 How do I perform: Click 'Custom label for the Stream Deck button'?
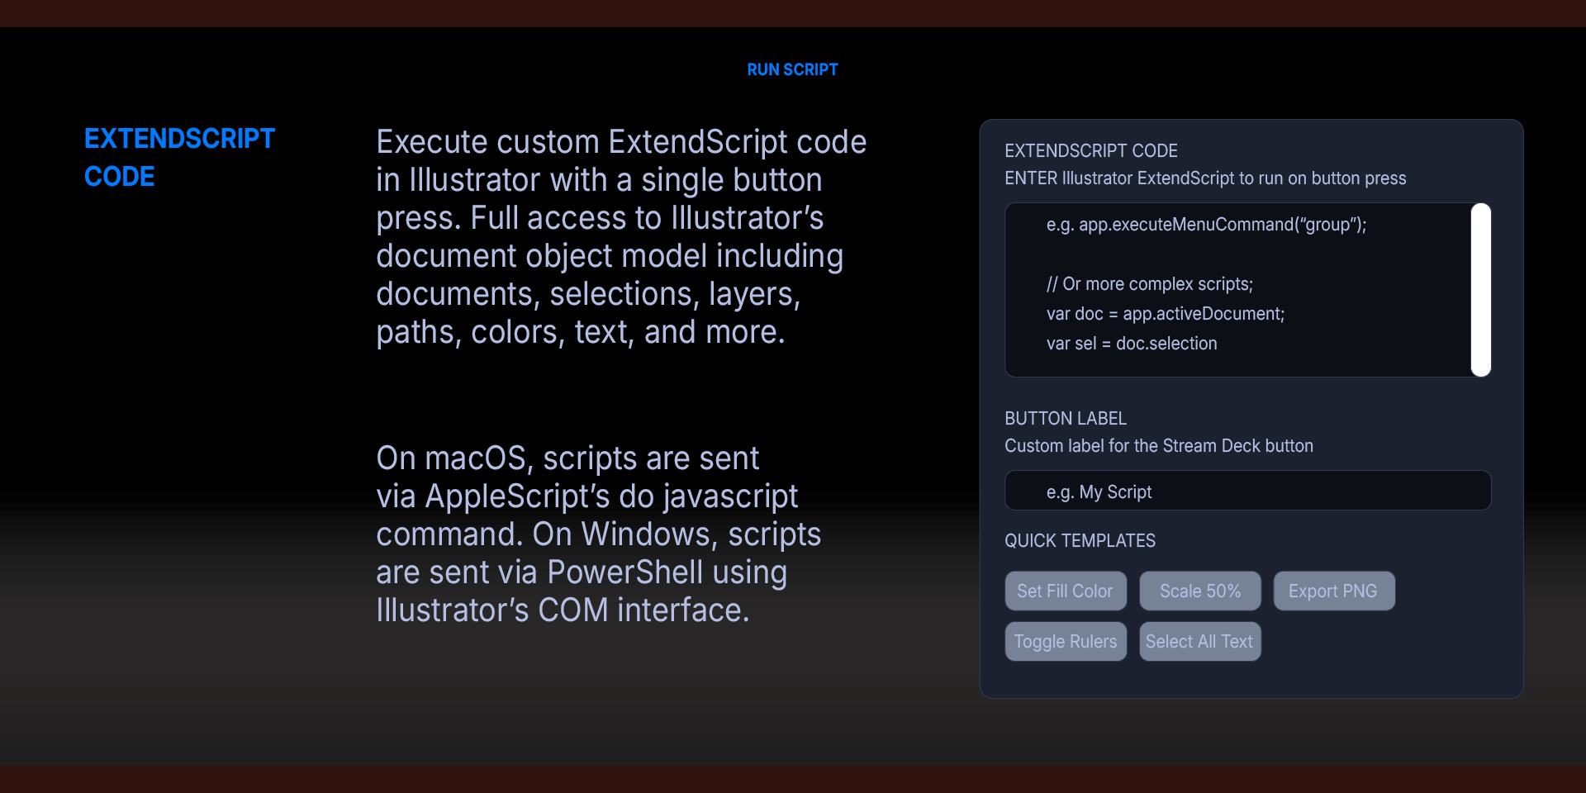tap(1159, 445)
